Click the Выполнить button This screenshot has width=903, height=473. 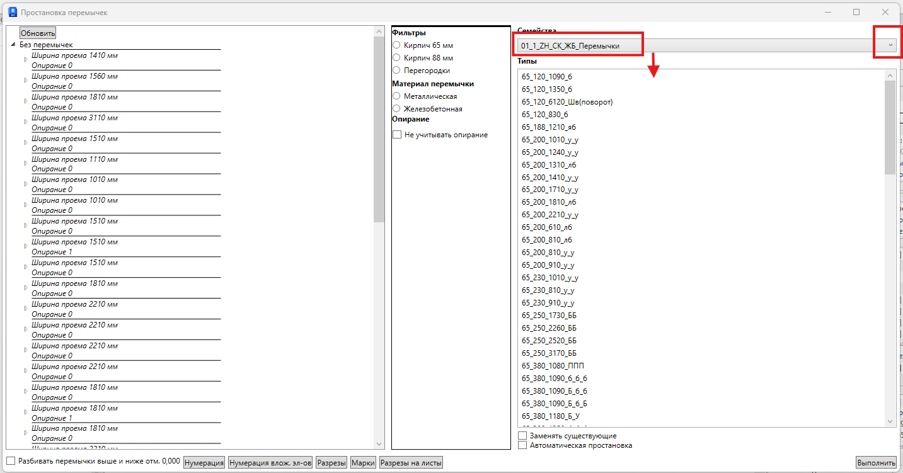876,463
